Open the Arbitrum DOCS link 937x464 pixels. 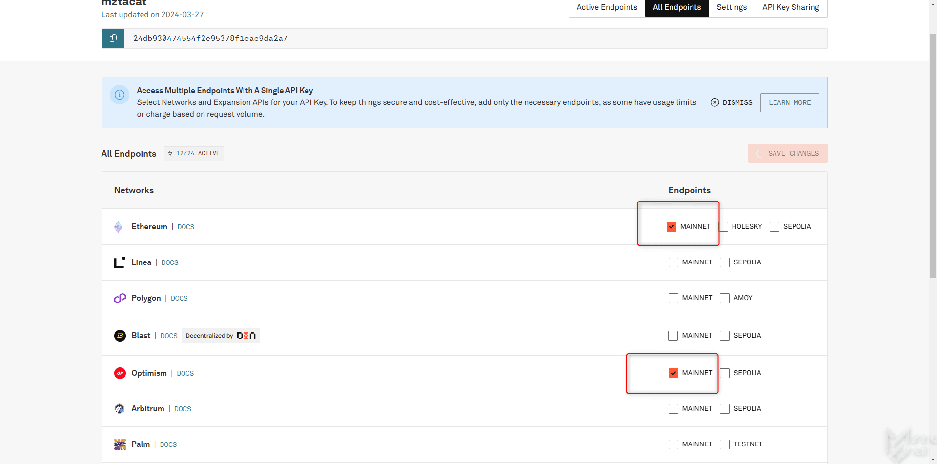[183, 409]
